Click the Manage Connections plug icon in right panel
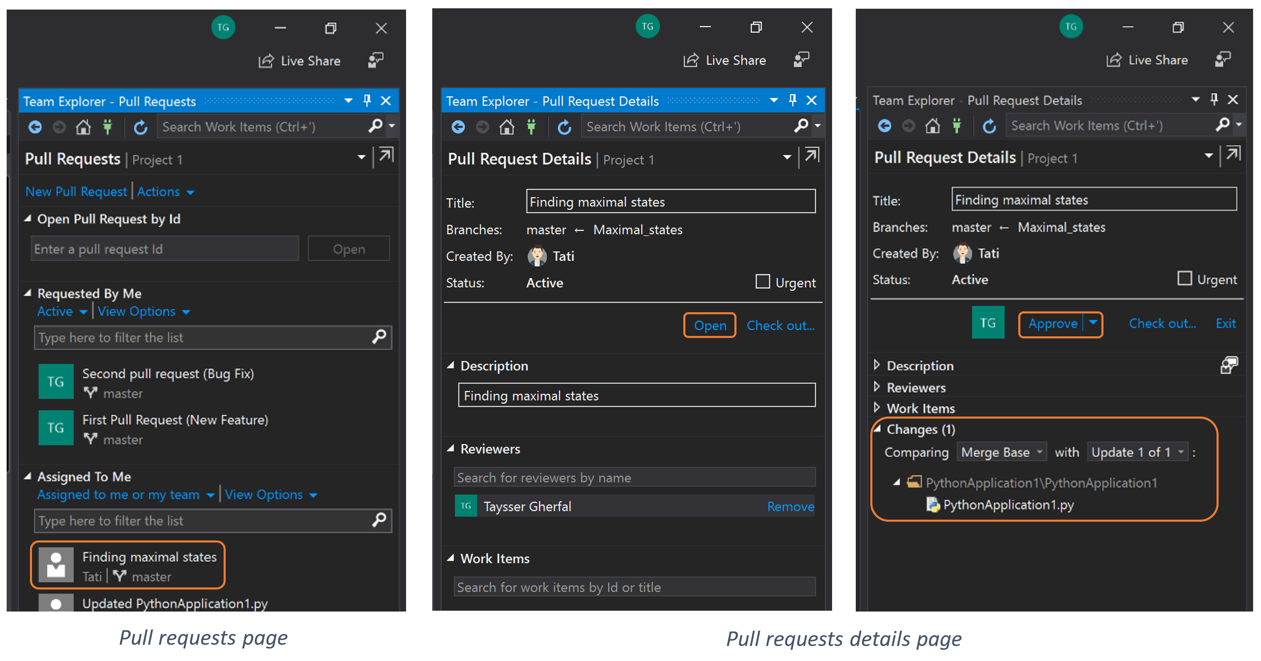The width and height of the screenshot is (1261, 661). click(x=956, y=126)
